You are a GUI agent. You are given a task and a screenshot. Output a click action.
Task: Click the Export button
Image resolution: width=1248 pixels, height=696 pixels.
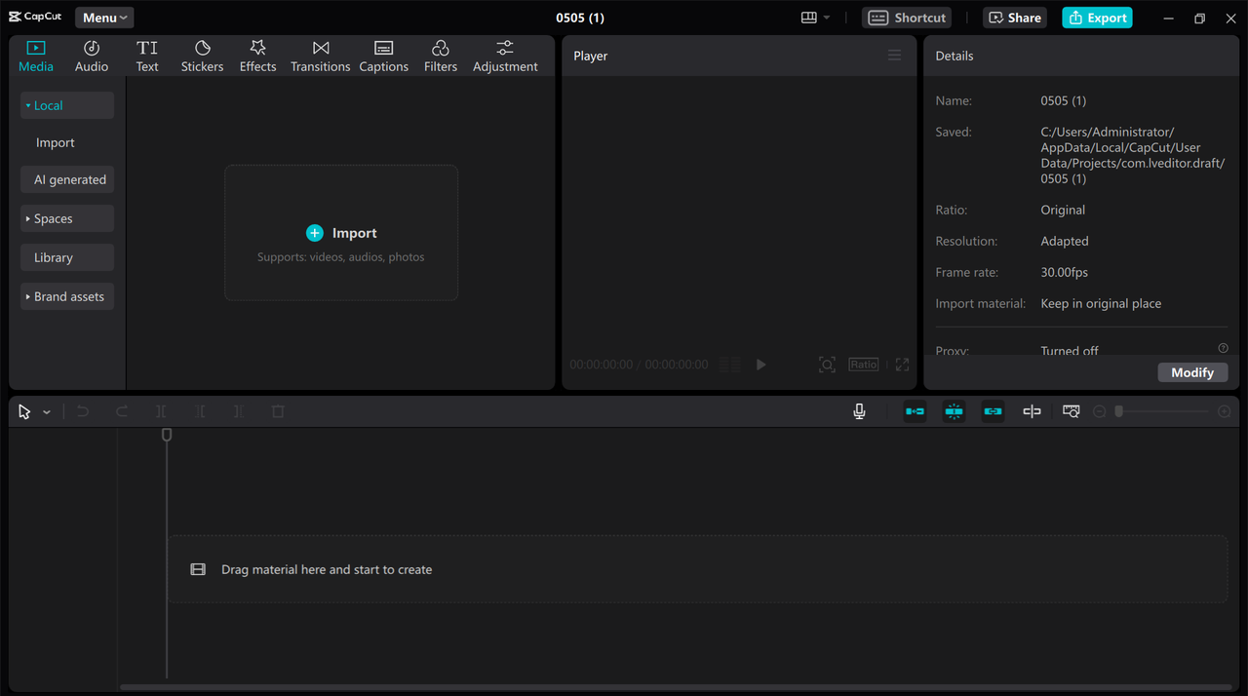point(1097,18)
